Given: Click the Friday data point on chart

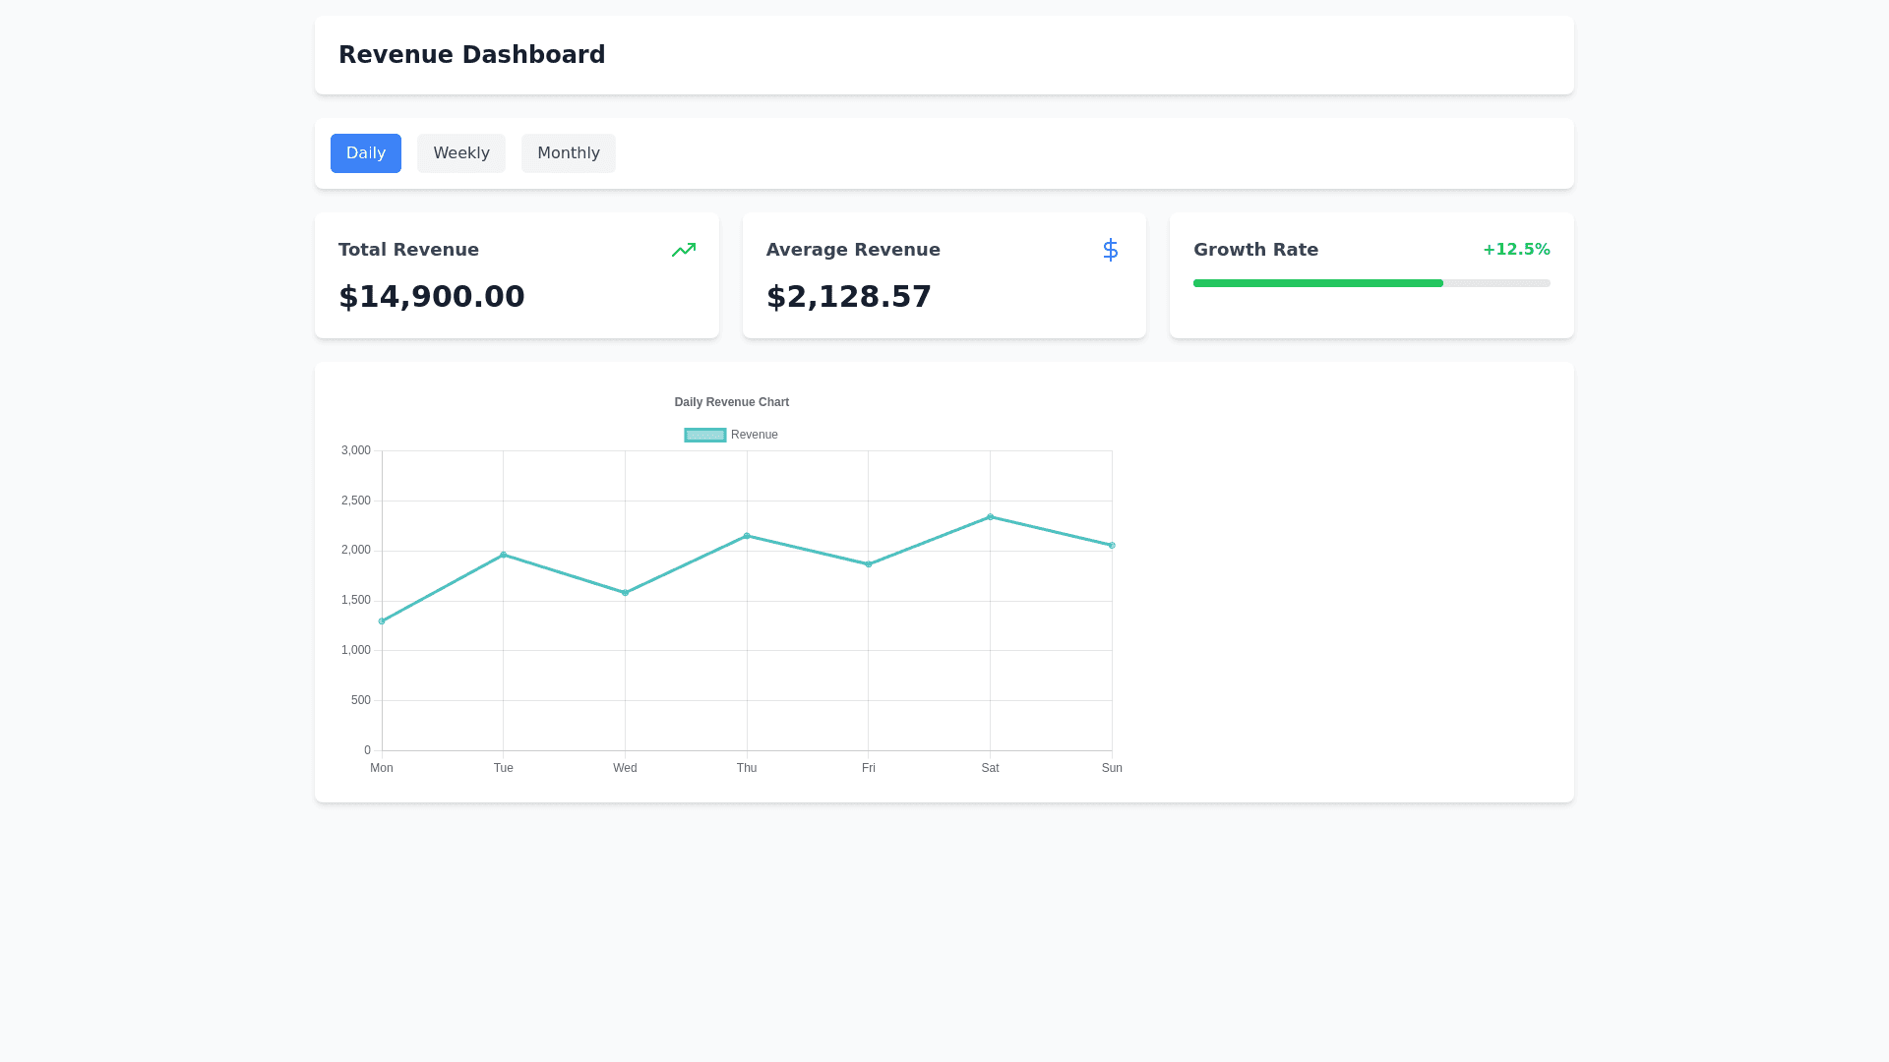Looking at the screenshot, I should (x=869, y=564).
